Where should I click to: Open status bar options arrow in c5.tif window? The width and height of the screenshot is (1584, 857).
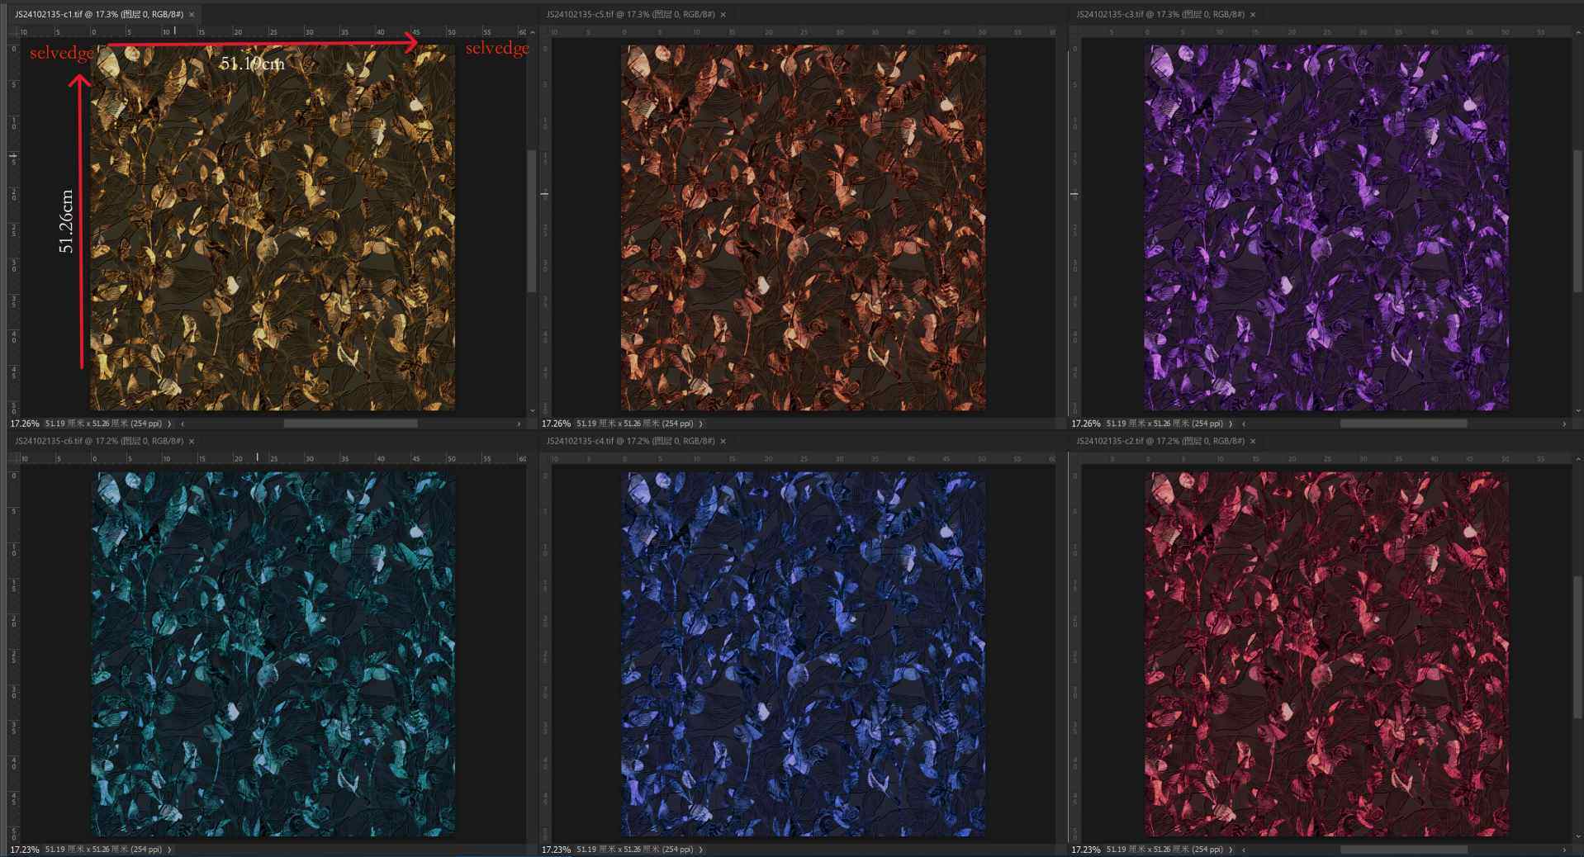701,424
